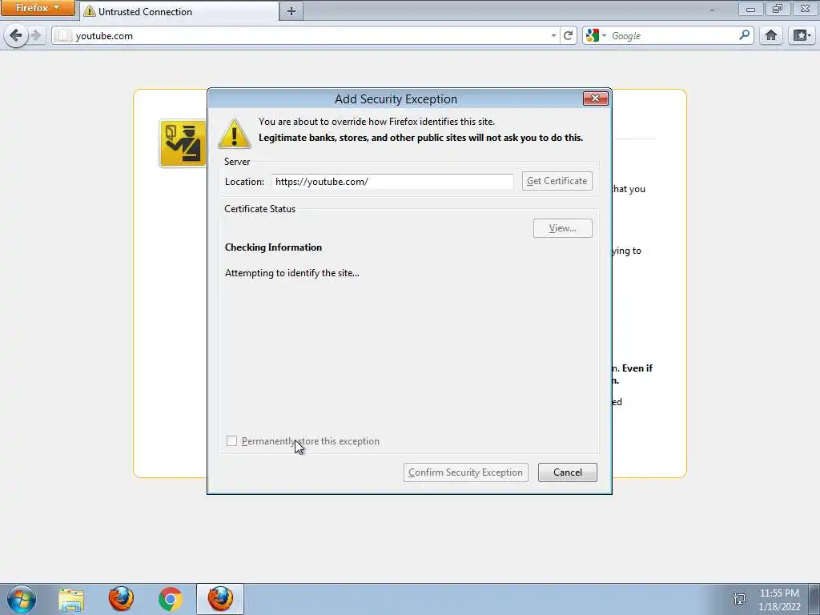Select the Untrusted Connection tab

(179, 11)
